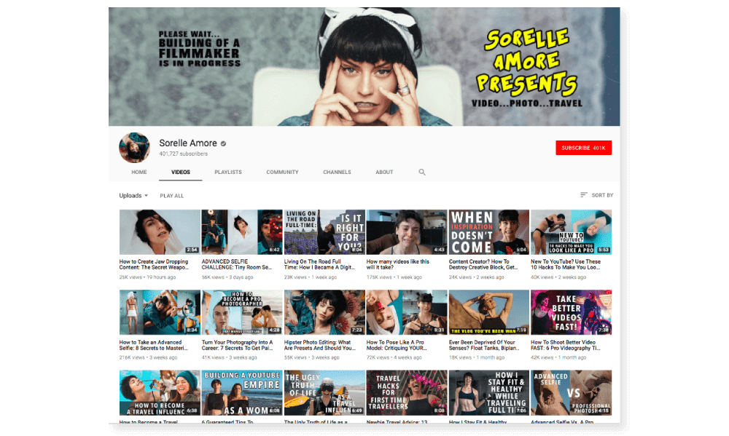
Task: Open 'Take Better Videos Fast' thumbnail
Action: pyautogui.click(x=571, y=312)
